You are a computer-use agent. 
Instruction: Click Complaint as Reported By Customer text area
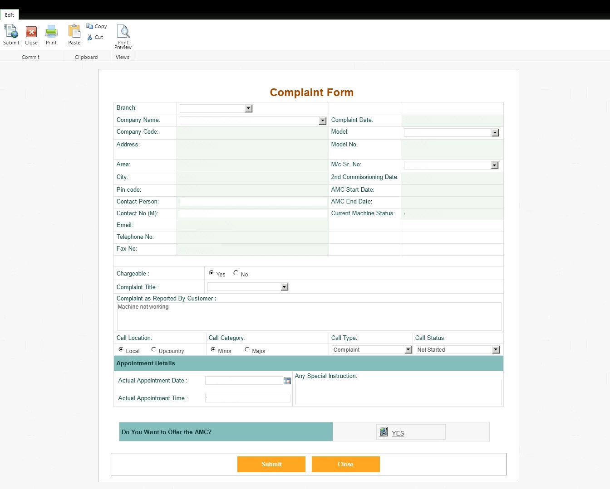[x=309, y=316]
